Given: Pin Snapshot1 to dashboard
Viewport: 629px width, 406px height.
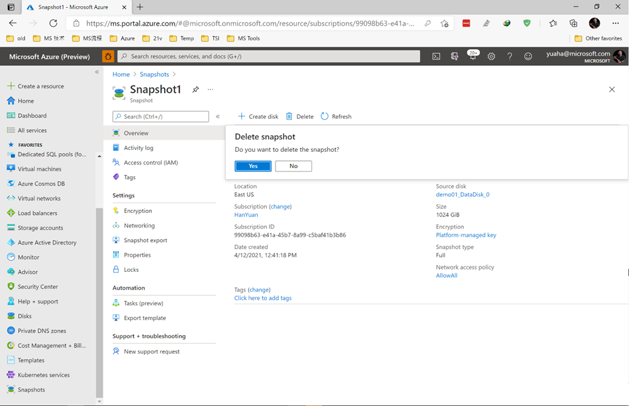Looking at the screenshot, I should pyautogui.click(x=196, y=90).
